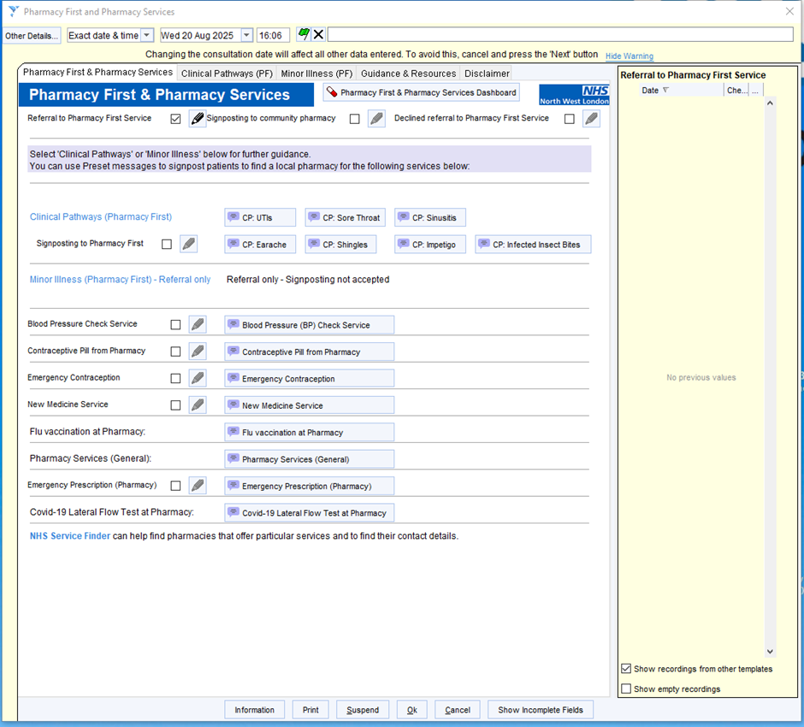Open the consultation date picker dropdown
This screenshot has height=727, width=804.
point(246,35)
